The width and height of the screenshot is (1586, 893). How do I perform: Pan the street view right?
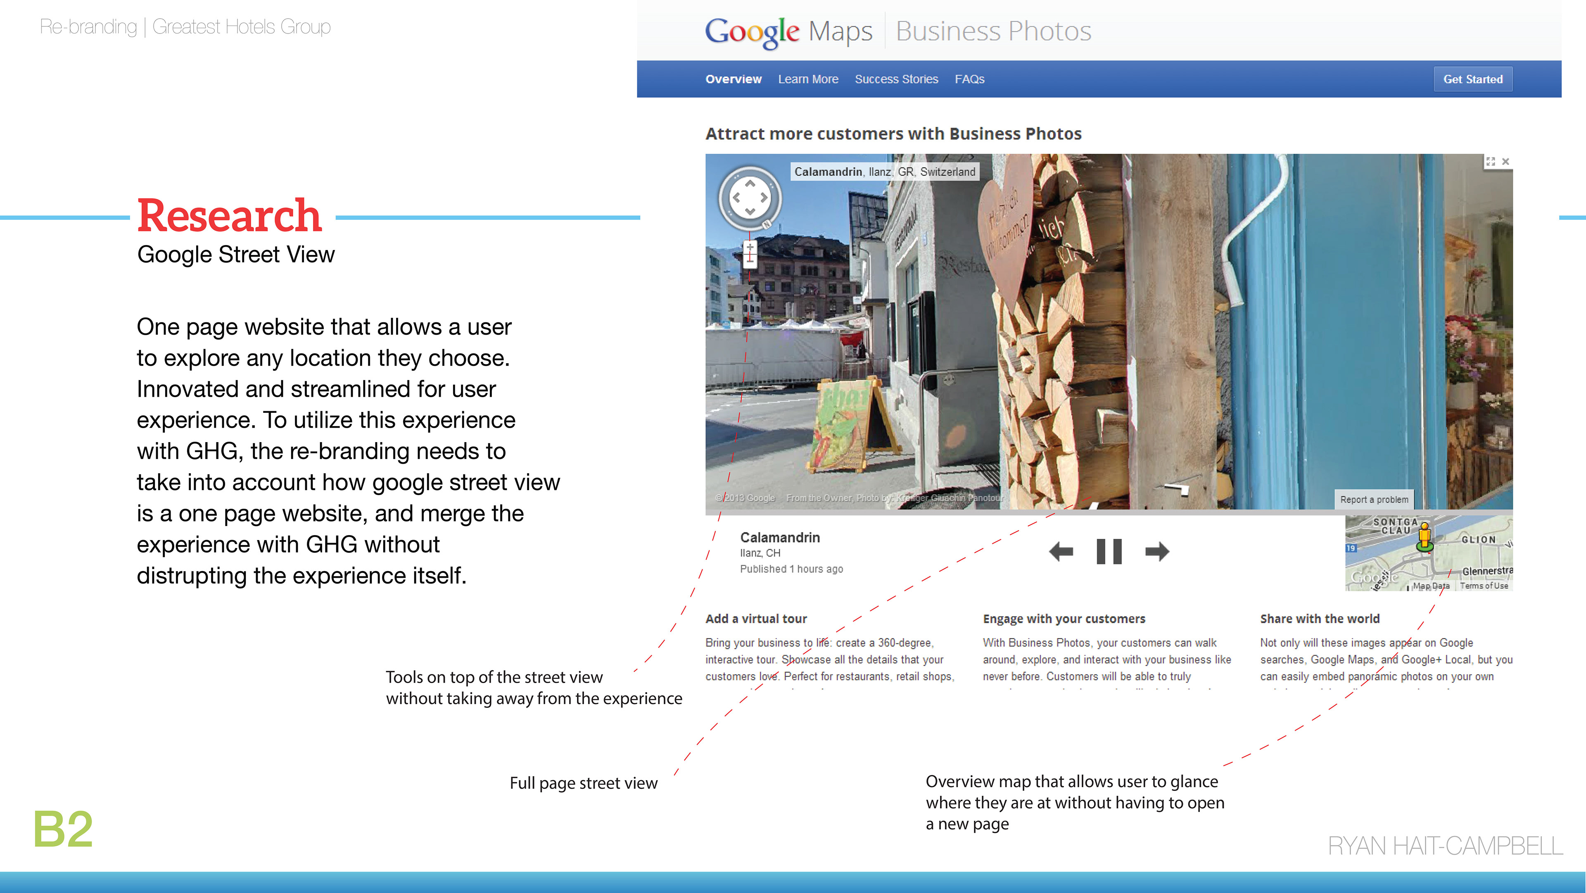[x=764, y=198]
